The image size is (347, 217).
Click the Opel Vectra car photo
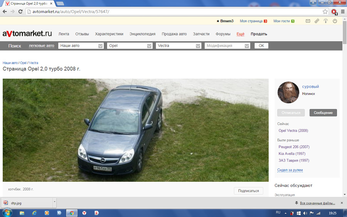click(136, 130)
